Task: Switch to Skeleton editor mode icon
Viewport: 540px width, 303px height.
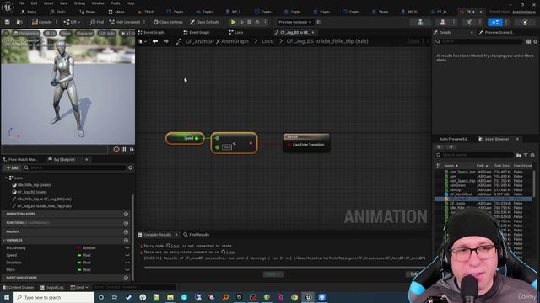Action: coord(420,22)
